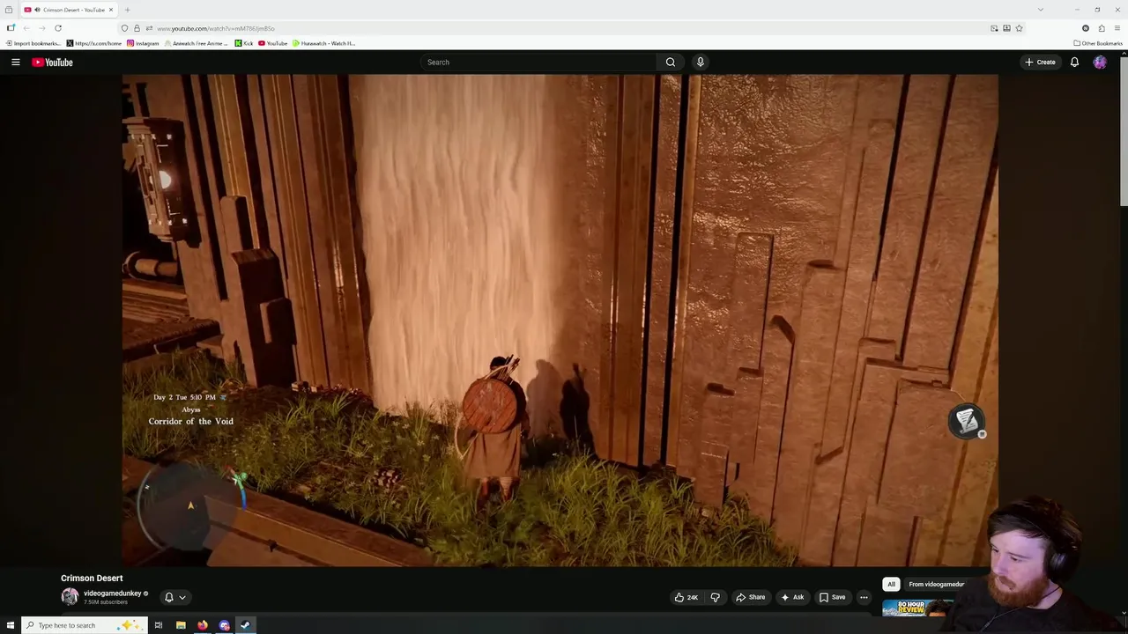
Task: Open Aniwatch Free Anime bookmark
Action: pos(196,43)
